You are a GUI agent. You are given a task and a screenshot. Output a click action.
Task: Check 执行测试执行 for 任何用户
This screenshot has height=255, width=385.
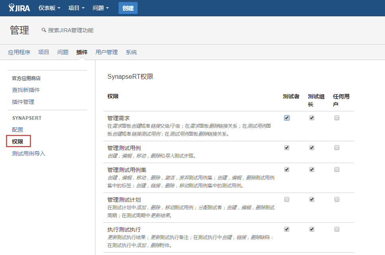point(336,229)
